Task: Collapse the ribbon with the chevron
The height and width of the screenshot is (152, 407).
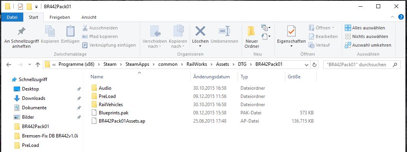Action: 392,17
